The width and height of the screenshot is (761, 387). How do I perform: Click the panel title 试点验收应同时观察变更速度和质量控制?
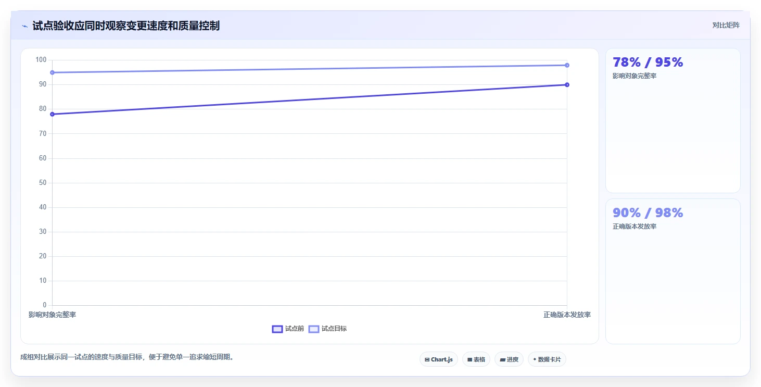[126, 26]
